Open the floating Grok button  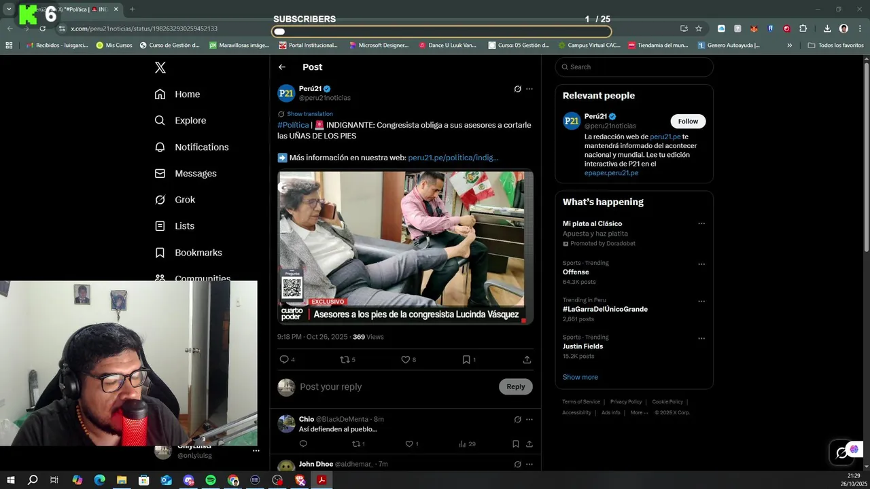pyautogui.click(x=841, y=453)
